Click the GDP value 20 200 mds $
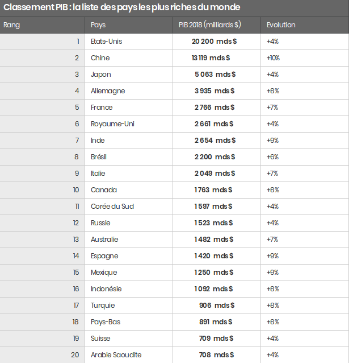Screen dimensions: 353x363 [x=214, y=42]
